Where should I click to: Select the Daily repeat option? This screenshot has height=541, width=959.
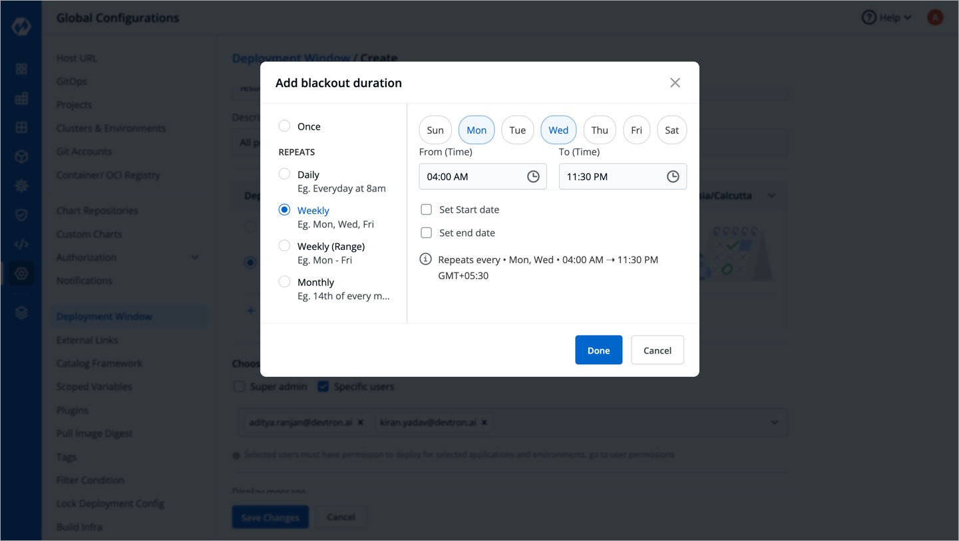tap(285, 174)
